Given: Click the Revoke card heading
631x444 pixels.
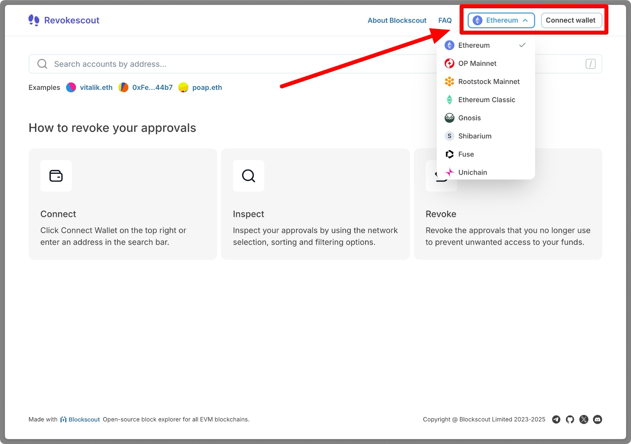Looking at the screenshot, I should pyautogui.click(x=441, y=214).
